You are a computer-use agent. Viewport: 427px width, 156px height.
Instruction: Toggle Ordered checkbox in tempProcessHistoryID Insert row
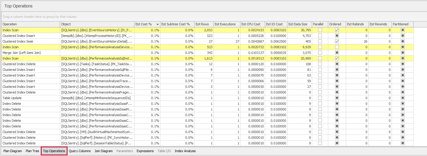click(x=337, y=36)
